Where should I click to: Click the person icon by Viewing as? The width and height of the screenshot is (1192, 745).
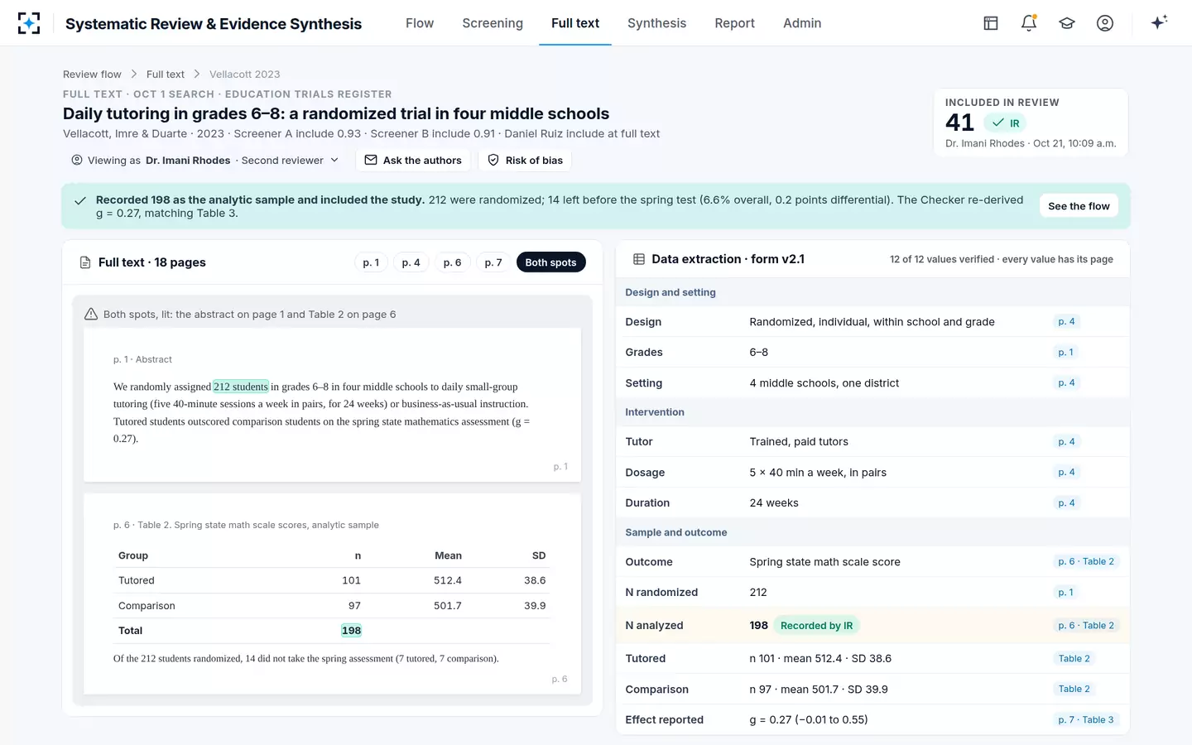77,160
